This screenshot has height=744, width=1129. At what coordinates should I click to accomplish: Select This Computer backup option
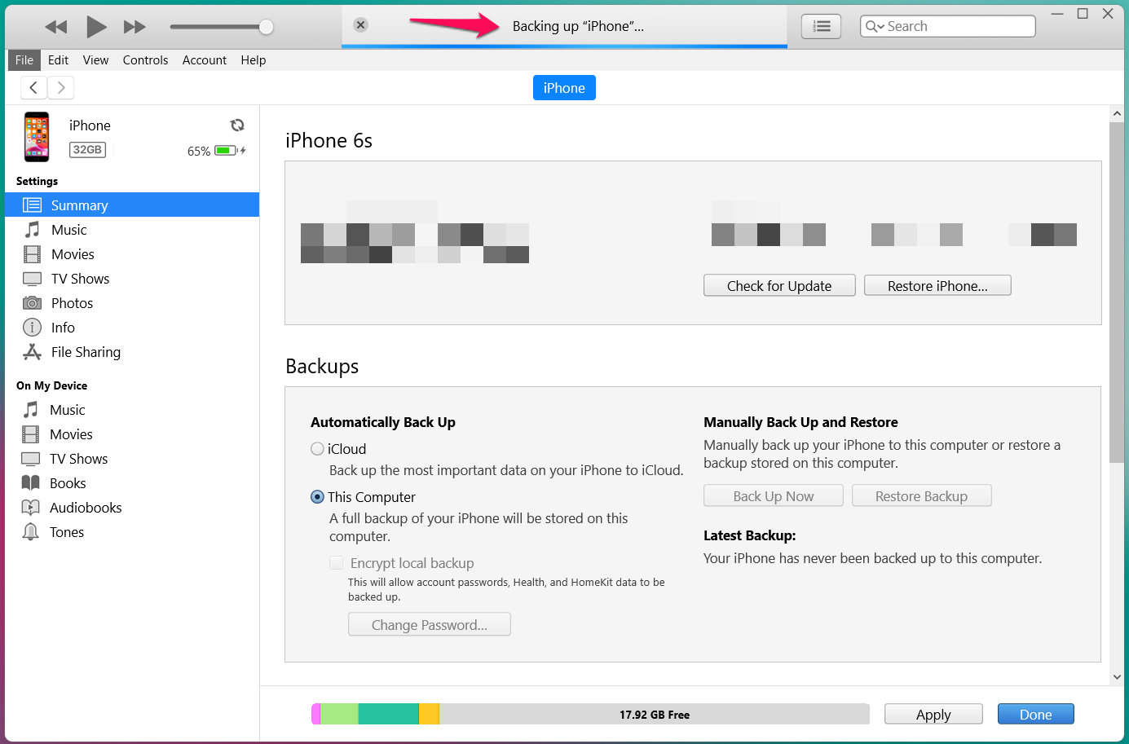pos(317,497)
